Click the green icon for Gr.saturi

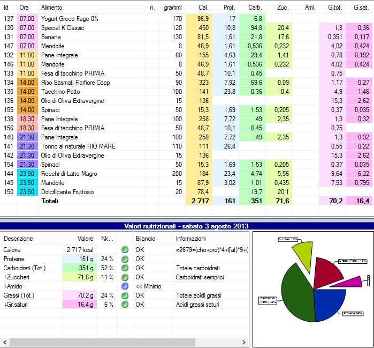[124, 305]
